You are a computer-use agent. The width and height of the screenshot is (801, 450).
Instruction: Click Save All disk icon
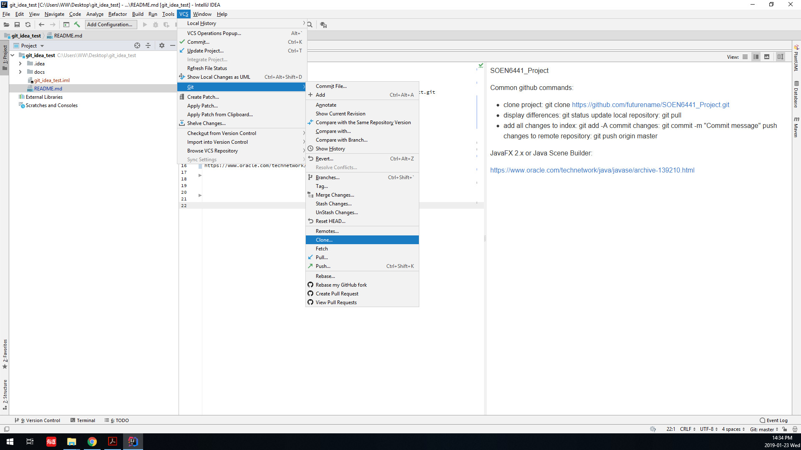coord(17,25)
